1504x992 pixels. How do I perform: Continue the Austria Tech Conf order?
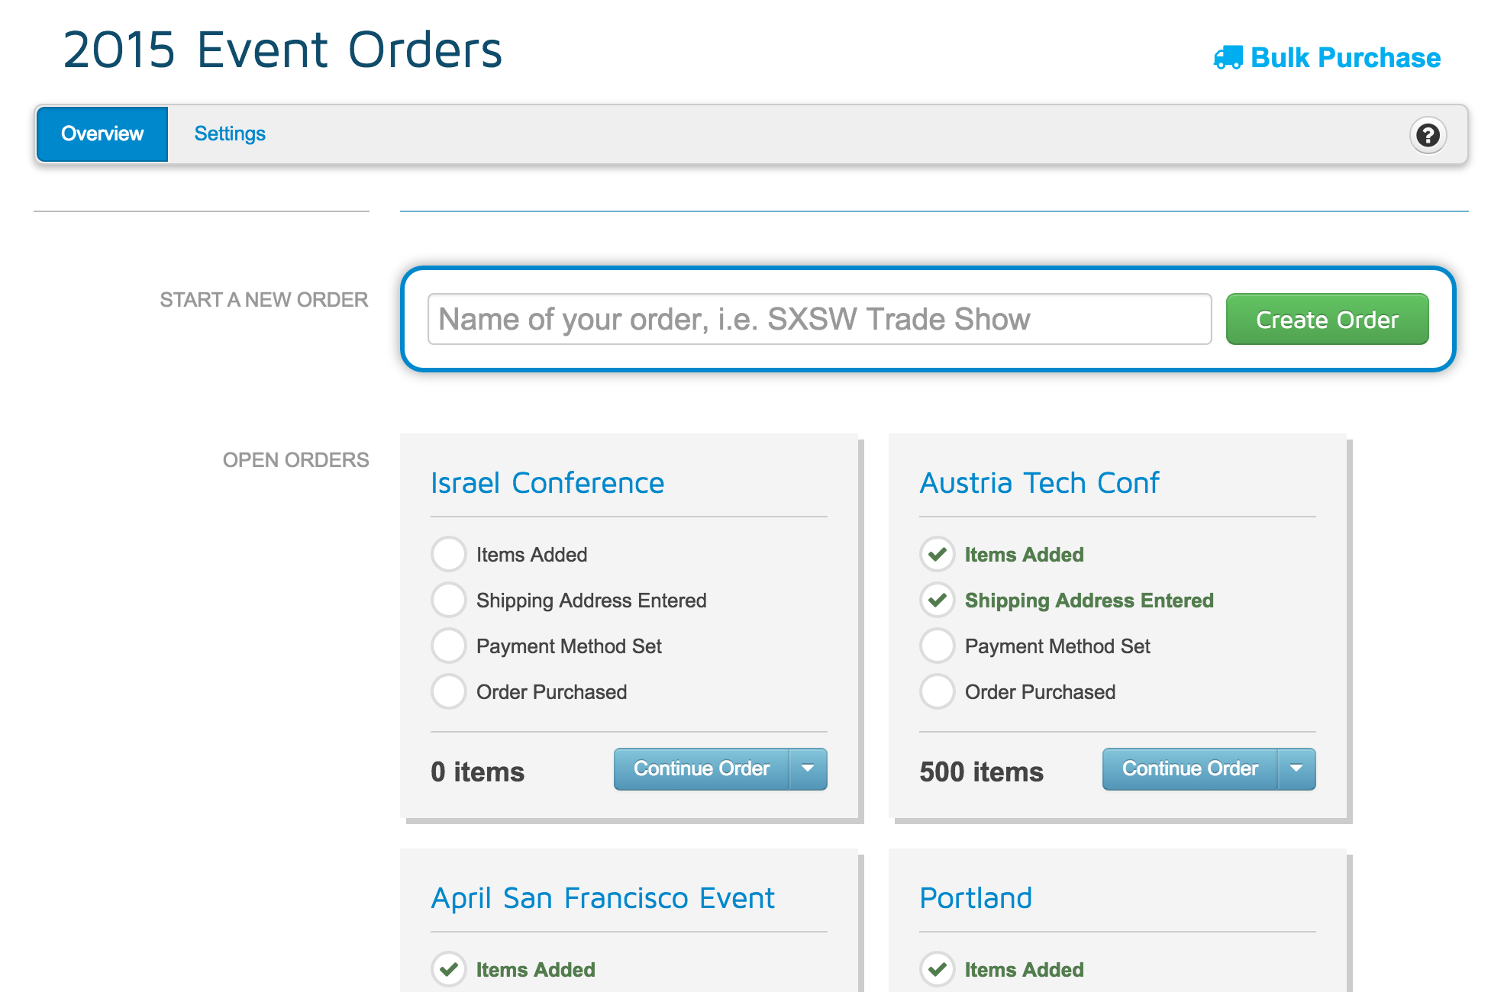click(1189, 769)
